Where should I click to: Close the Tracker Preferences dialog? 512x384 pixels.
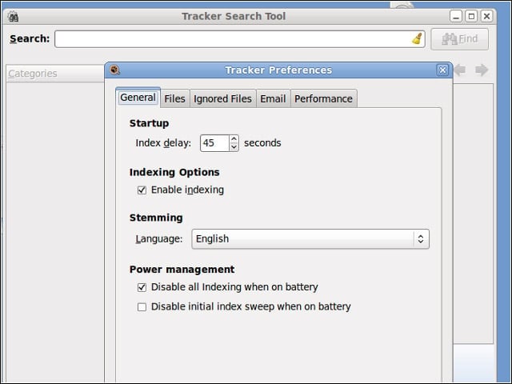442,70
